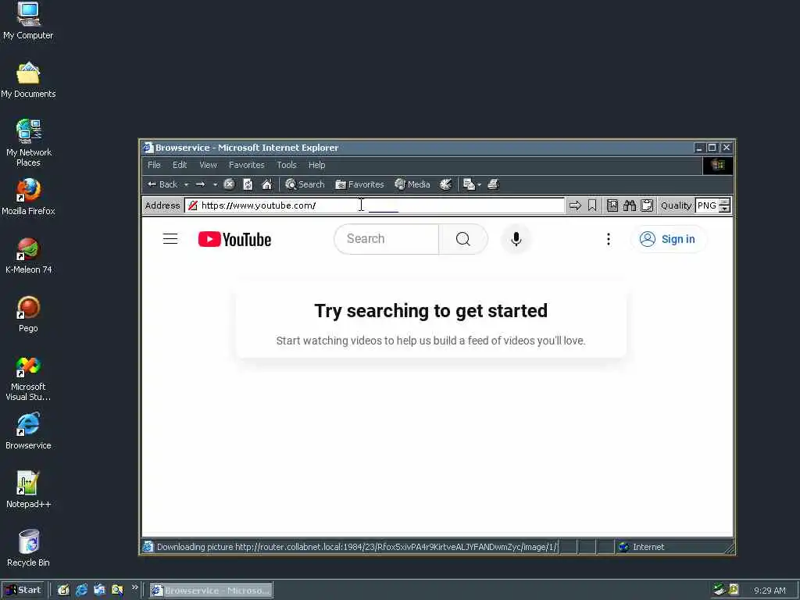This screenshot has width=800, height=600.
Task: Click the Favorites toolbar button
Action: pyautogui.click(x=359, y=184)
